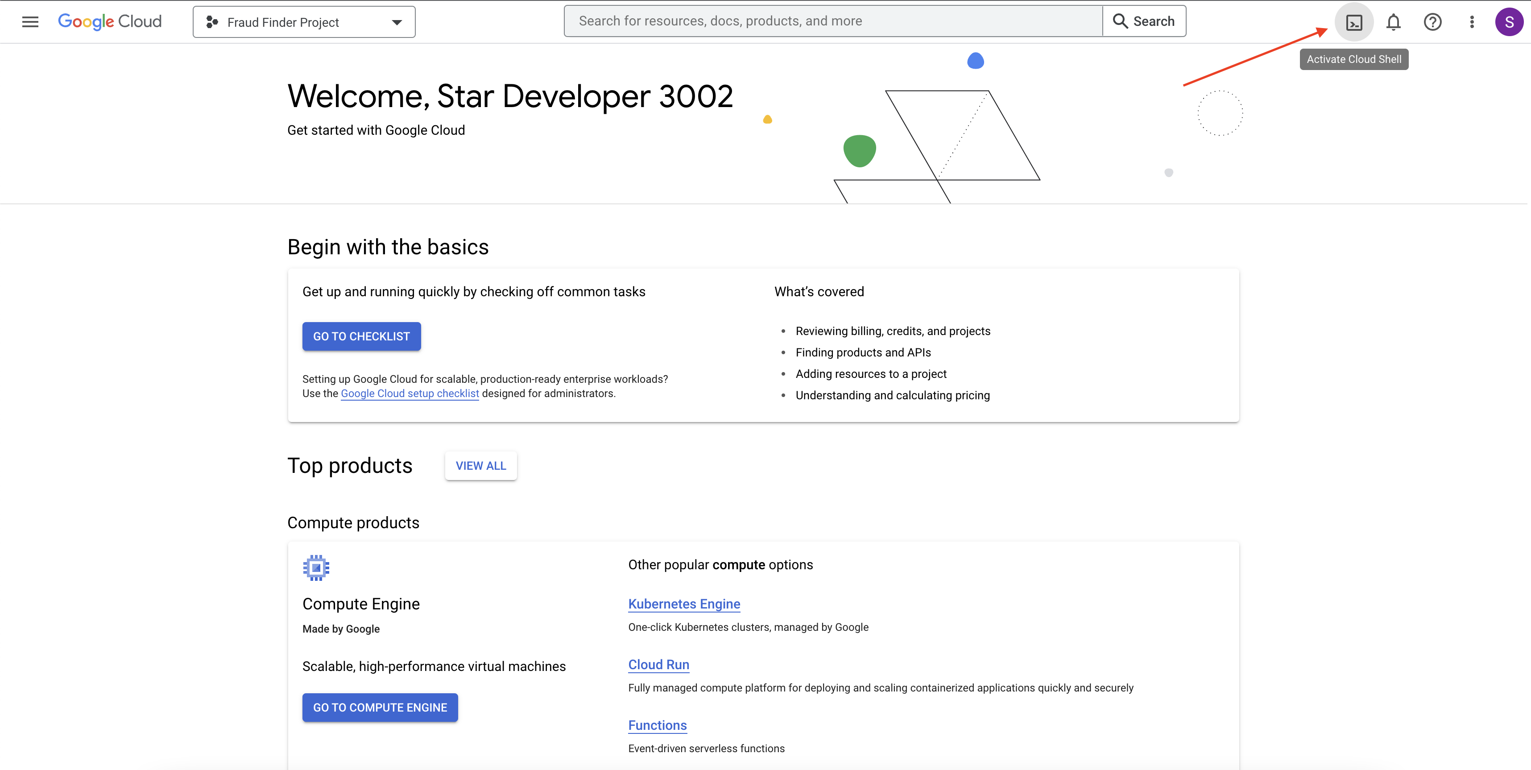Click the Google Cloud logo

(x=110, y=22)
